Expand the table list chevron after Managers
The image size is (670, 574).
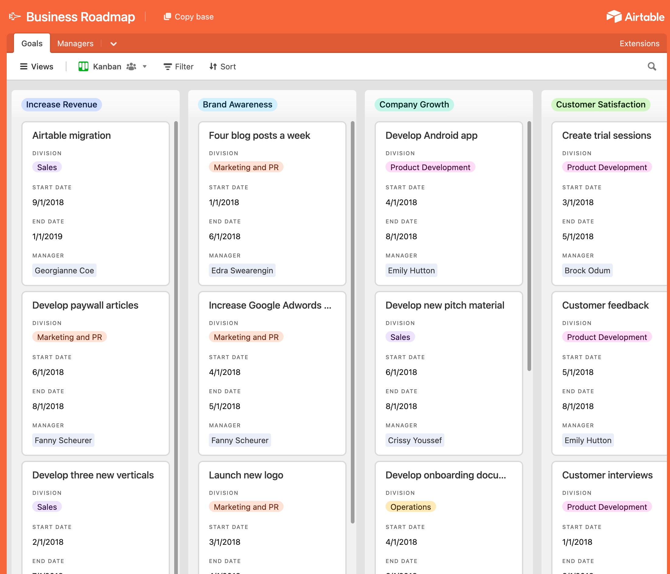[x=114, y=44]
